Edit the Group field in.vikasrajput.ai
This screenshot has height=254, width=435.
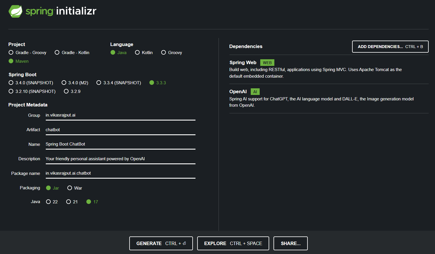tap(120, 115)
